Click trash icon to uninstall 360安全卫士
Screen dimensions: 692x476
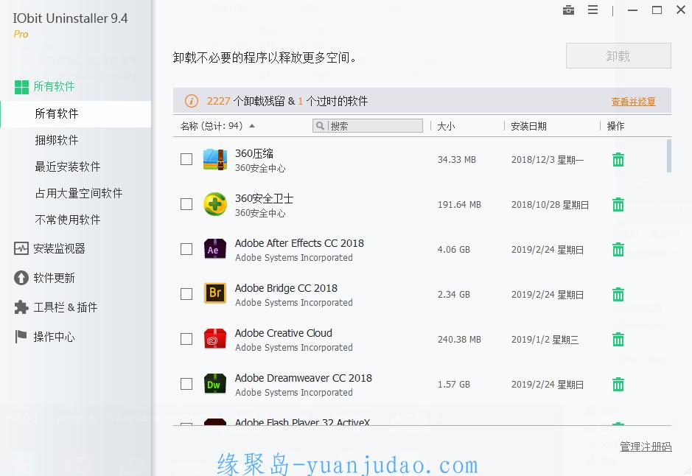click(x=618, y=205)
